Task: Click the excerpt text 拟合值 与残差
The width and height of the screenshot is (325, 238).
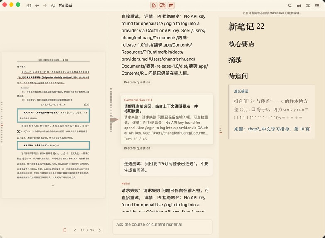Action: (271, 109)
